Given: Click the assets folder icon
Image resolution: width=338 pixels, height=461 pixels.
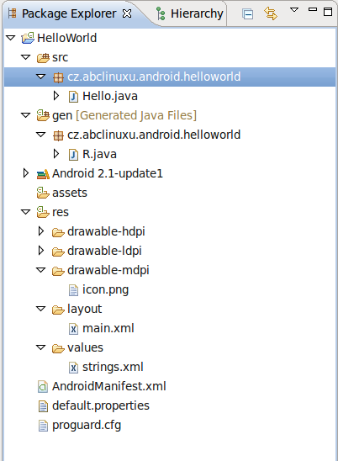Looking at the screenshot, I should tap(43, 193).
